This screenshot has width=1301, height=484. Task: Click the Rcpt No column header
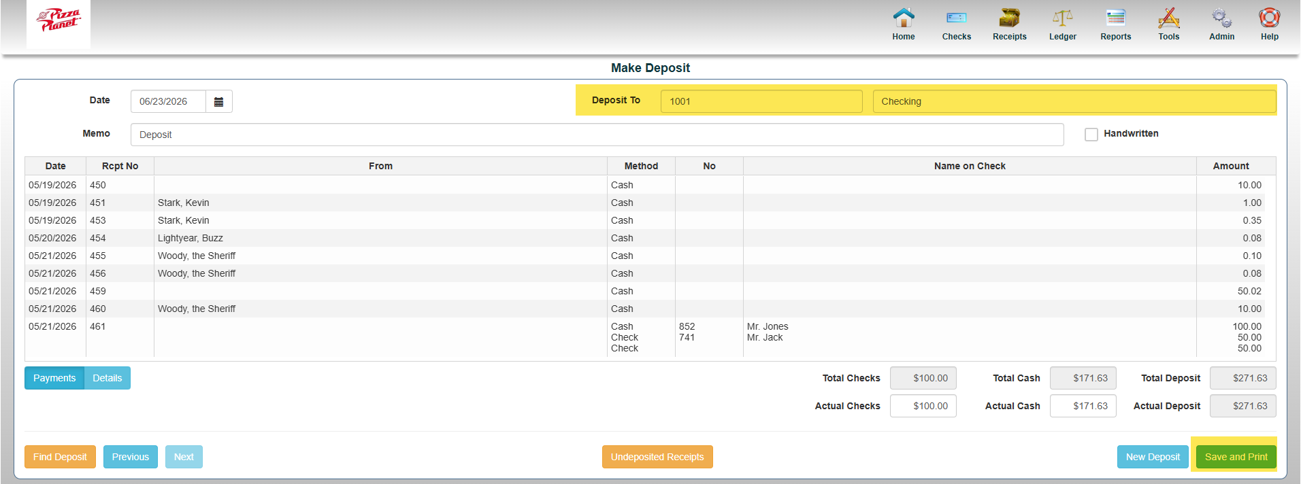pyautogui.click(x=120, y=166)
